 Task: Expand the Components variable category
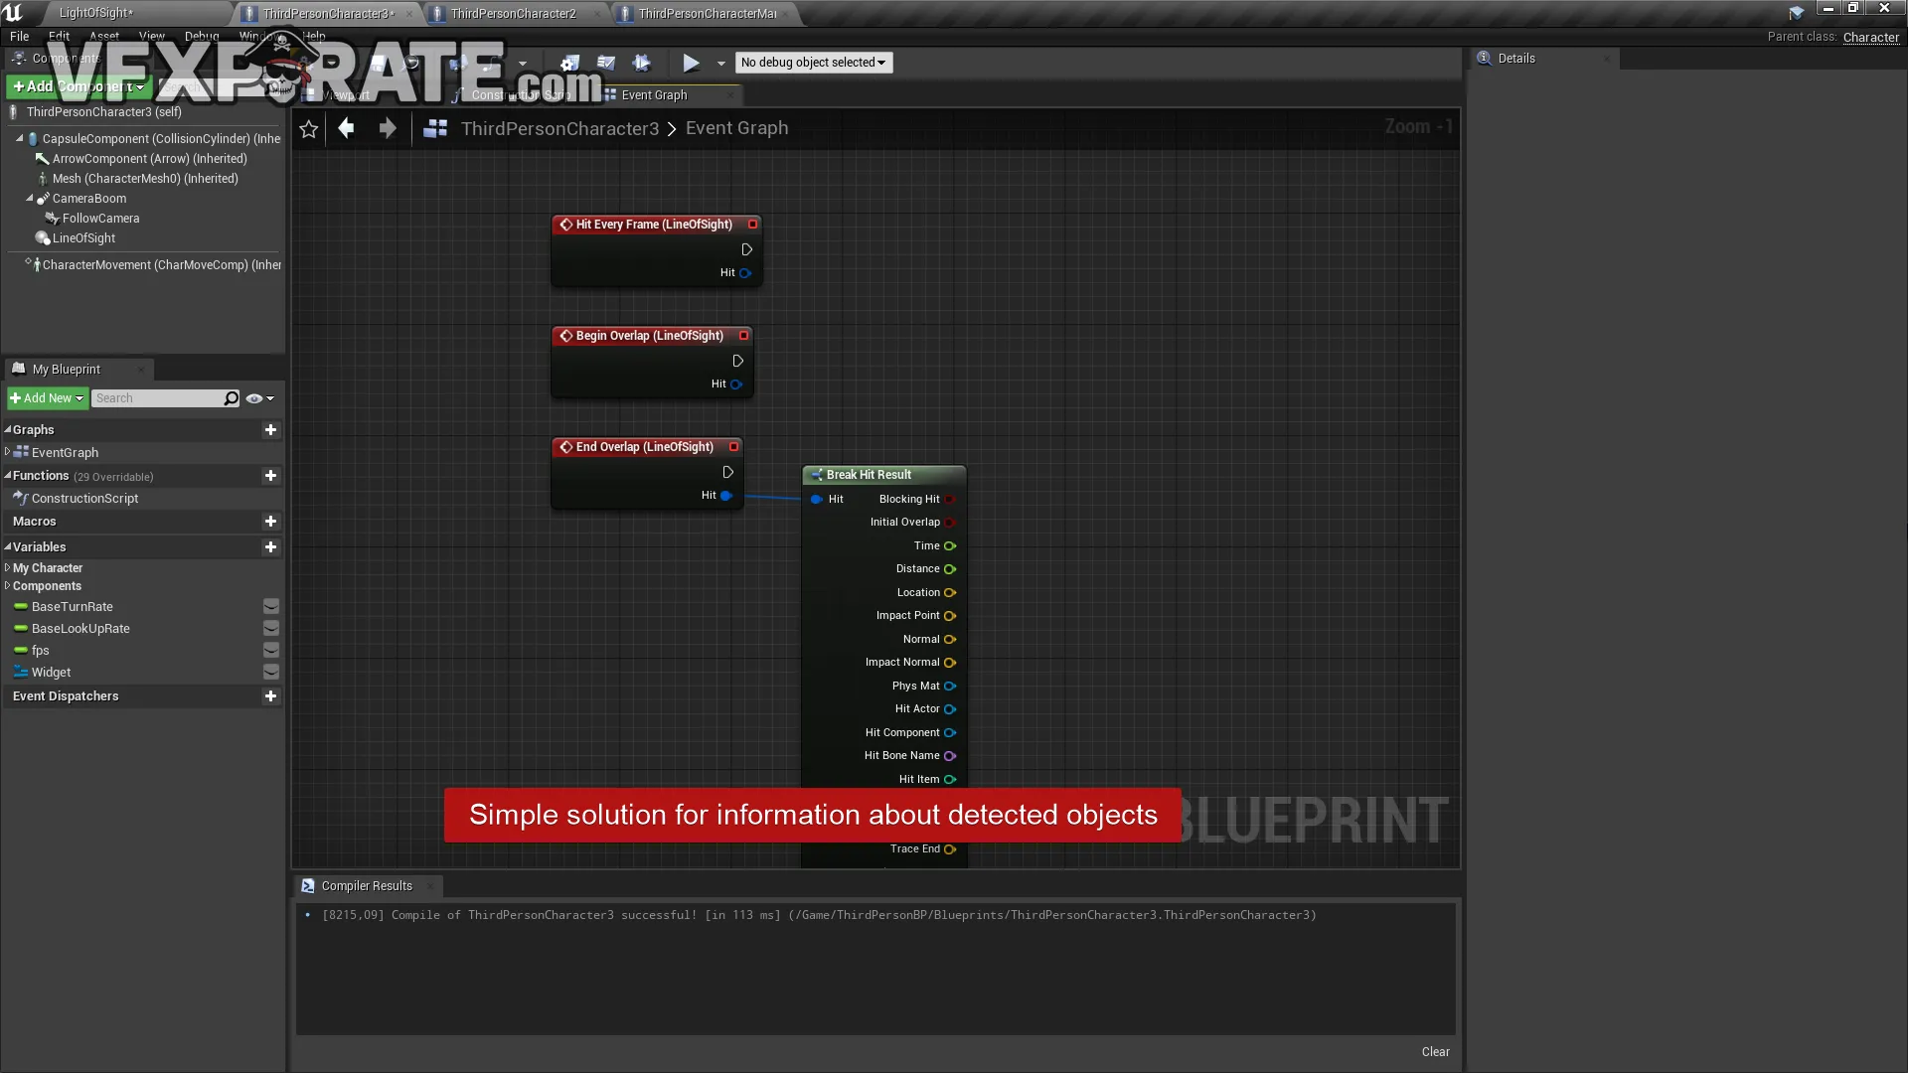[7, 586]
